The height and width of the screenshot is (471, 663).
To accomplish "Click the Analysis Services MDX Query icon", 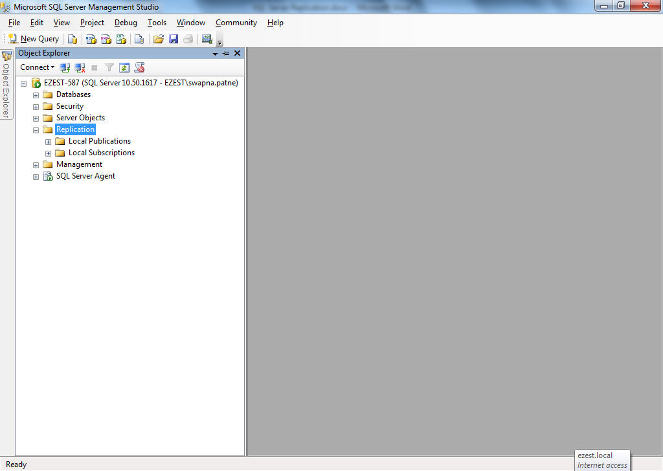I will click(91, 39).
